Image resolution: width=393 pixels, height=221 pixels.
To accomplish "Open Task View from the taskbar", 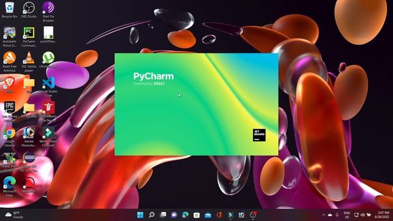I will pos(163,215).
